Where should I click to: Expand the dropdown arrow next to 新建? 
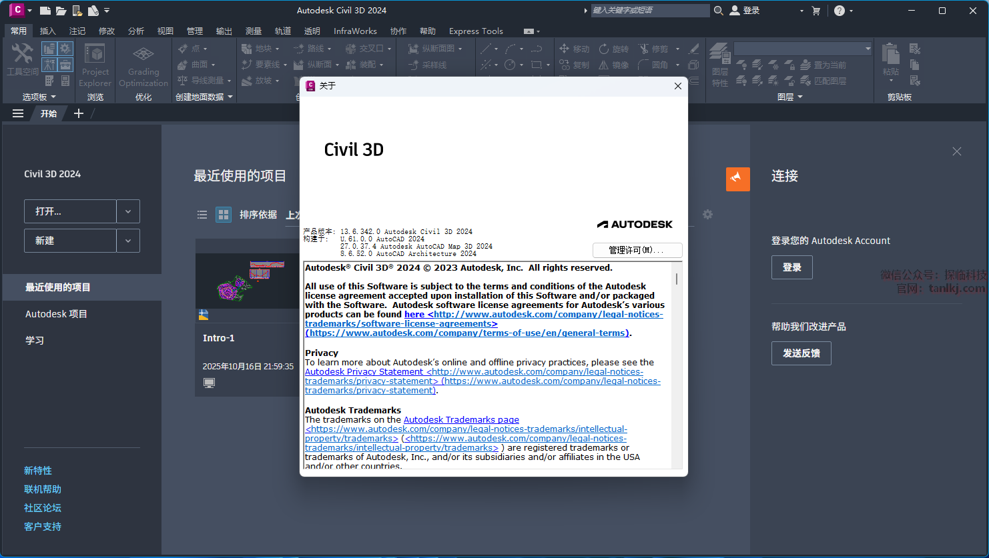tap(128, 241)
